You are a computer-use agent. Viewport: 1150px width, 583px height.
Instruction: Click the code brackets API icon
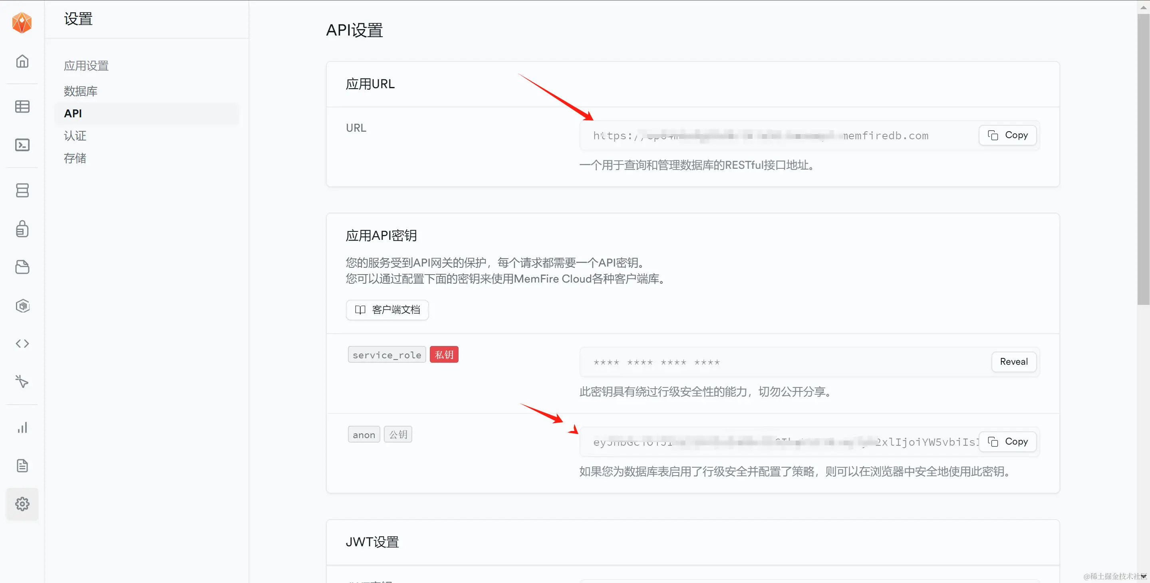pos(22,344)
